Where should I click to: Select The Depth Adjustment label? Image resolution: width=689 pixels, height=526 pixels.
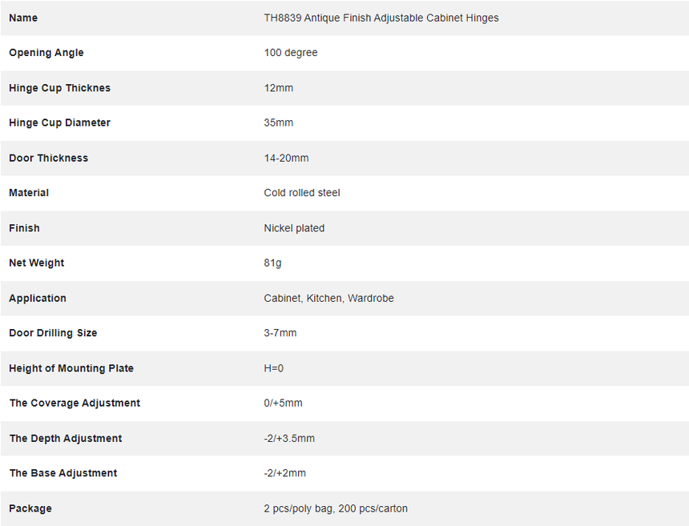tap(66, 438)
